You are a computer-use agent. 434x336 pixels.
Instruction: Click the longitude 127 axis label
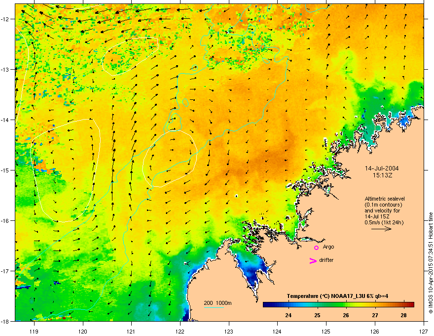coord(424,331)
